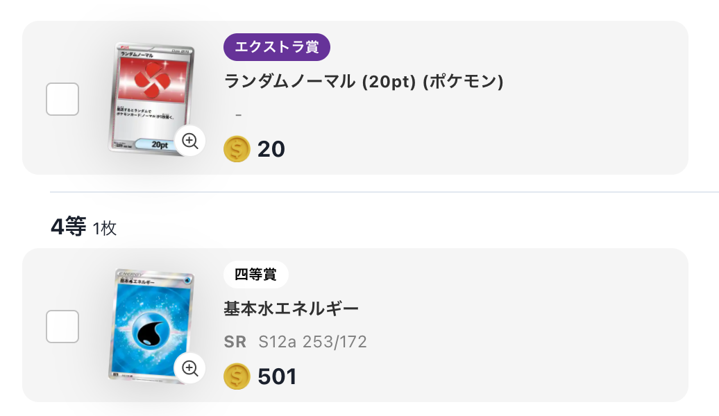The width and height of the screenshot is (719, 416).
Task: Click the magnifier zoom icon on the 基本水エネルギー card
Action: coord(189,368)
